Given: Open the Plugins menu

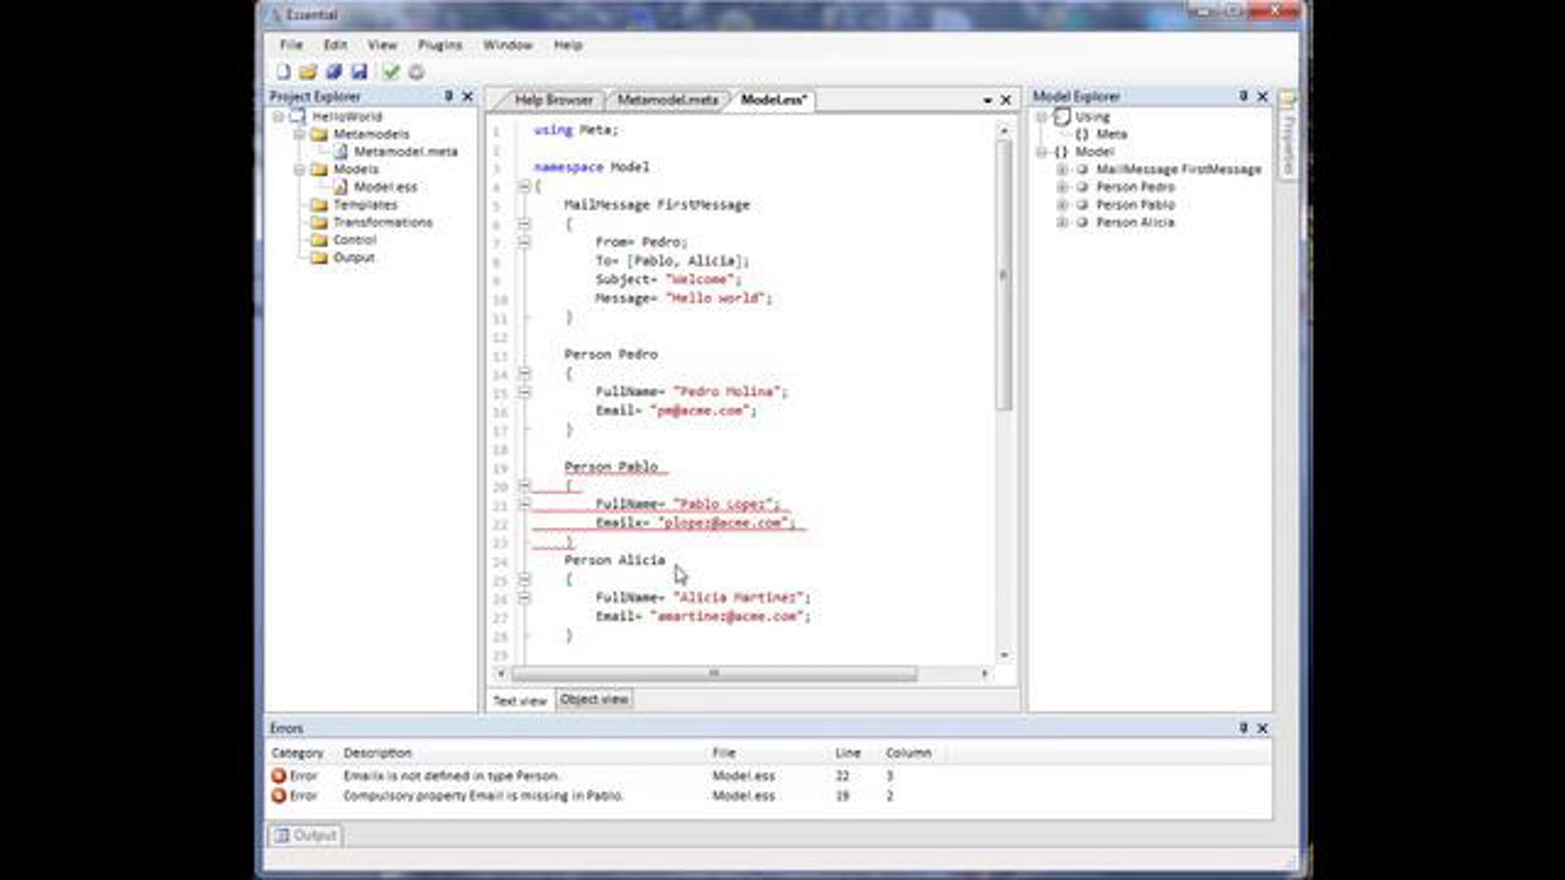Looking at the screenshot, I should 440,45.
